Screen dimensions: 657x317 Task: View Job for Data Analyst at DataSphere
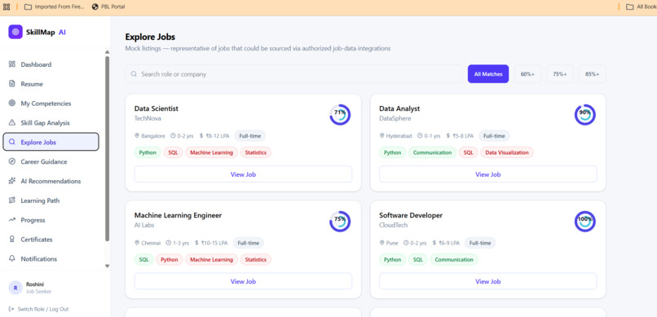pyautogui.click(x=487, y=174)
